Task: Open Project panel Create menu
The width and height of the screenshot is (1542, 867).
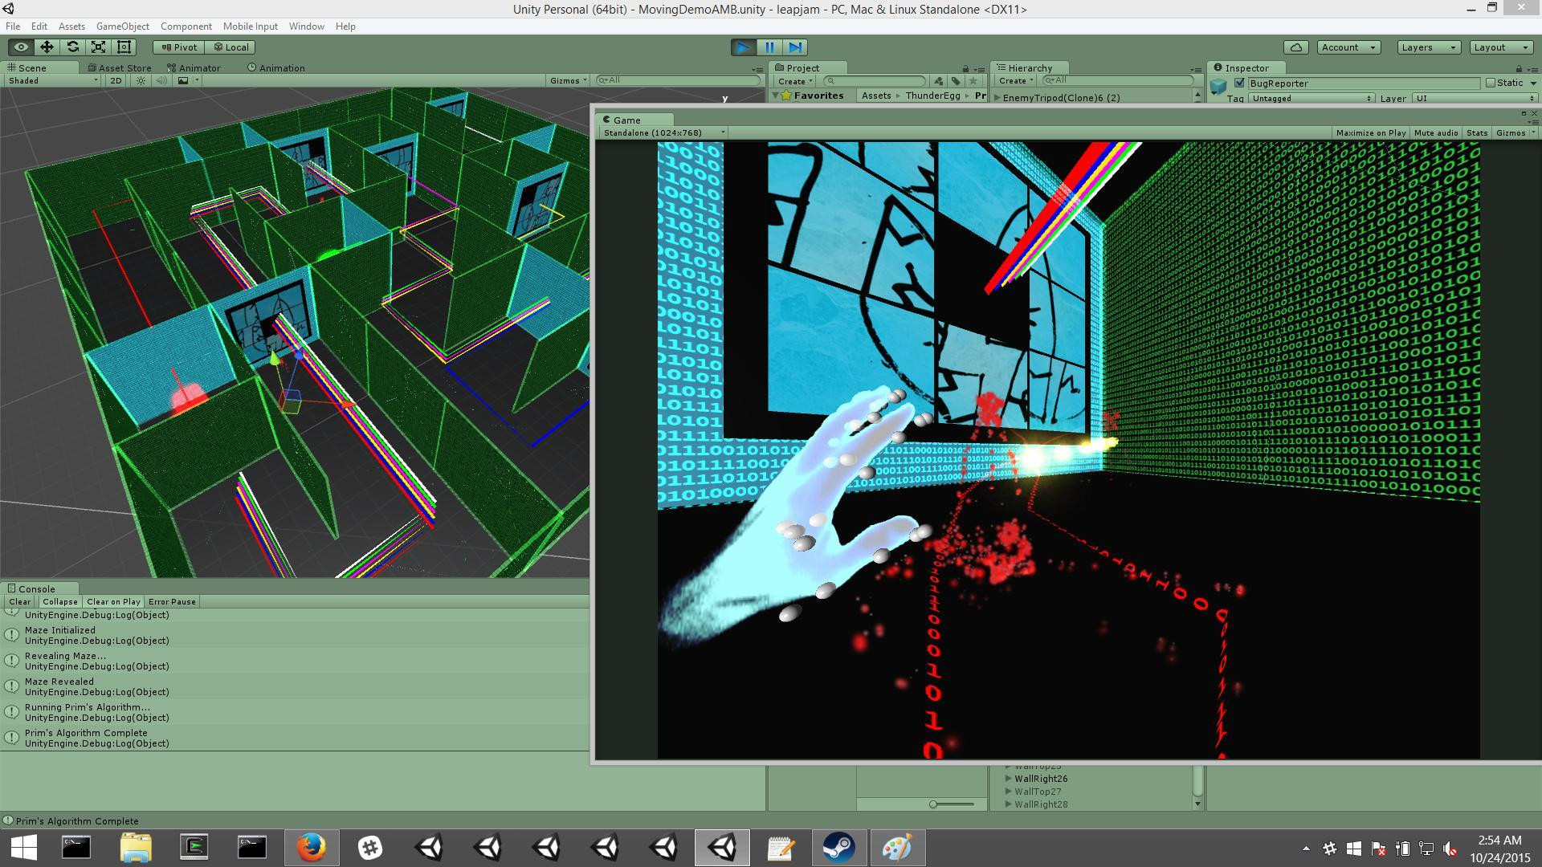Action: (x=795, y=81)
